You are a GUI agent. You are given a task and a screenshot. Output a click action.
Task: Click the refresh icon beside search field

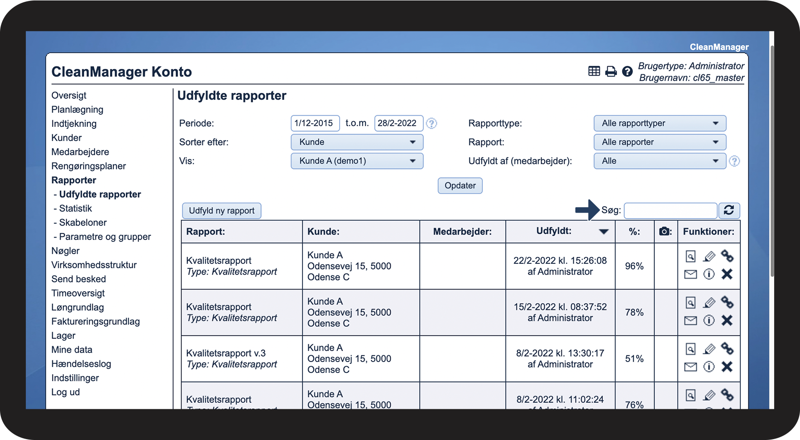pos(728,210)
